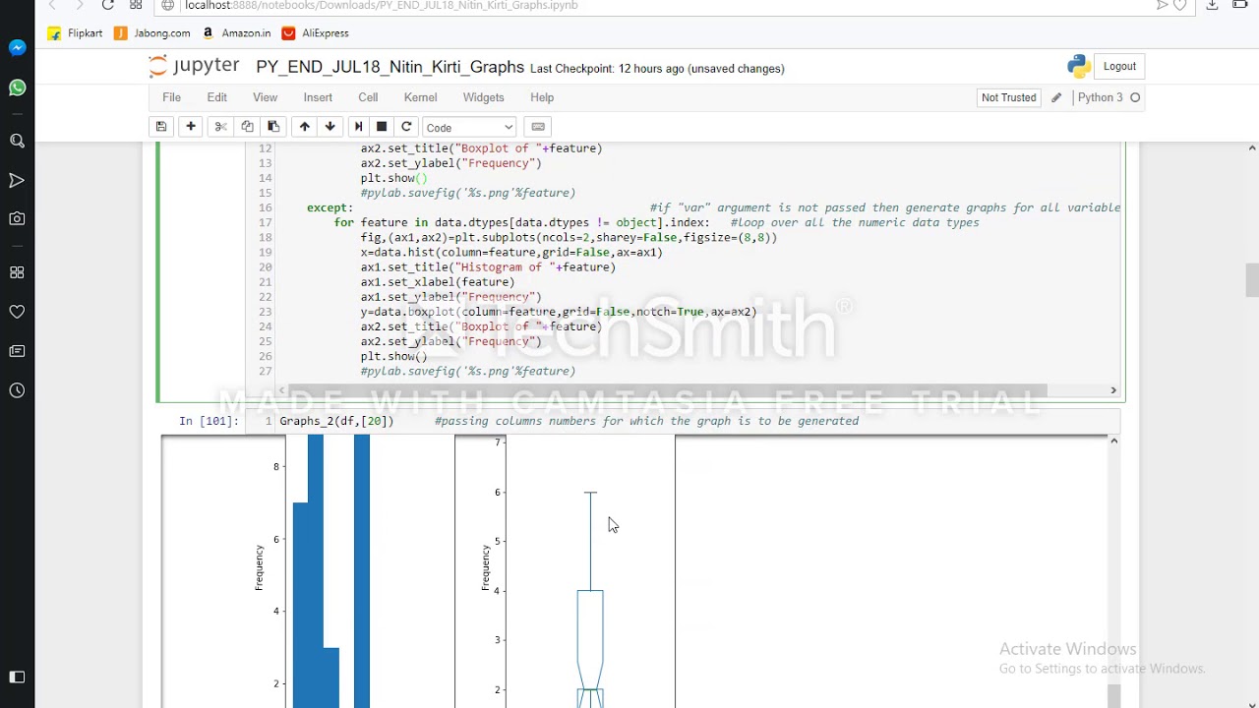
Task: Copy selected cells in Jupyter toolbar
Action: [247, 127]
